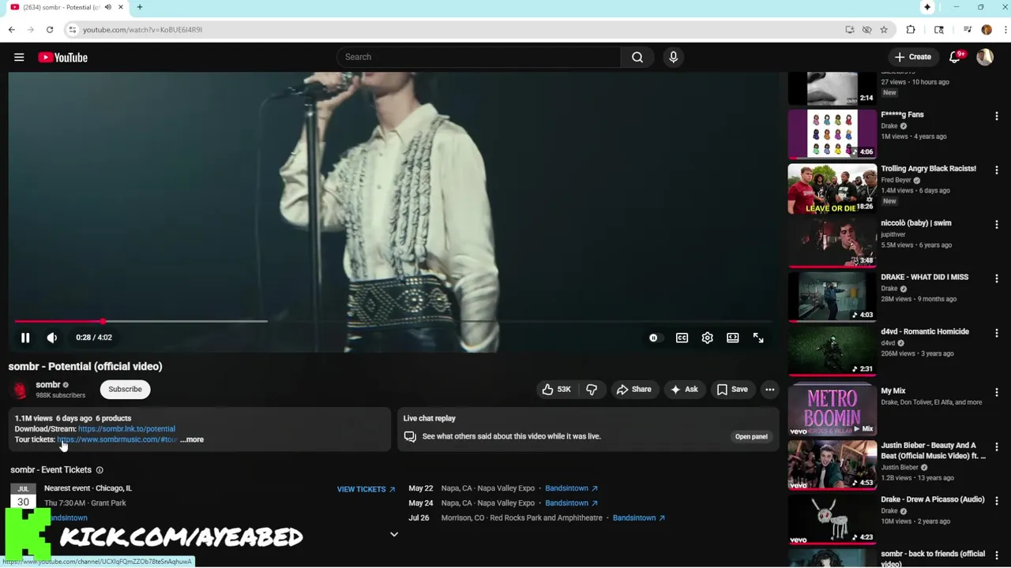Like the video thumbs-up 53K
The height and width of the screenshot is (568, 1011).
point(556,389)
